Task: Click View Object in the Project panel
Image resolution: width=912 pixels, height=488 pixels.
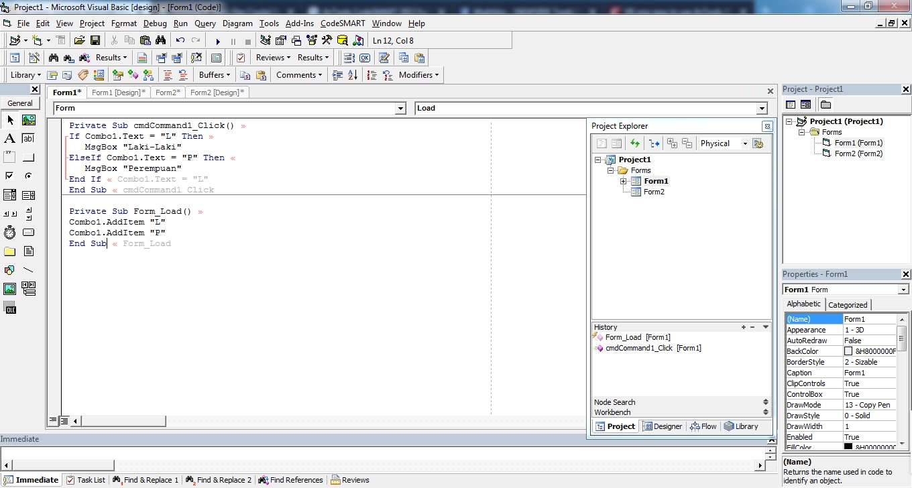Action: 805,105
